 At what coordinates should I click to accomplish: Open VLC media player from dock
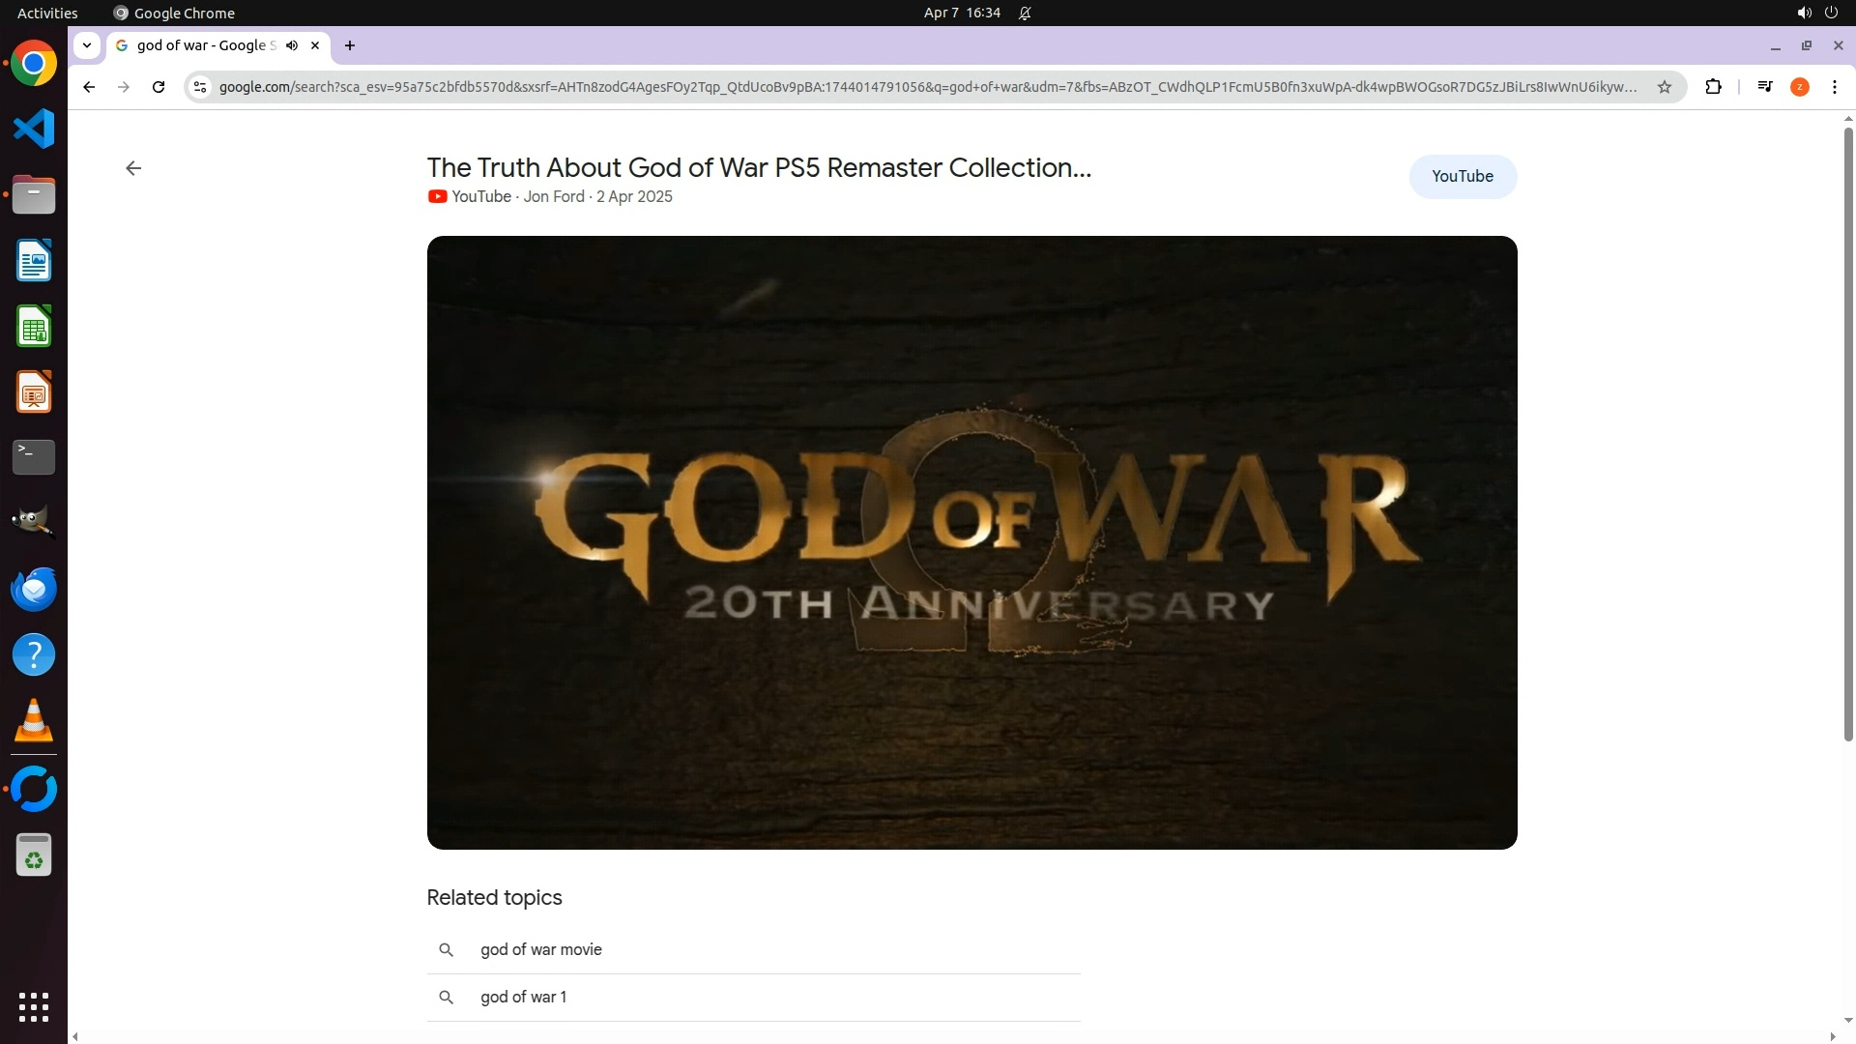[x=34, y=720]
